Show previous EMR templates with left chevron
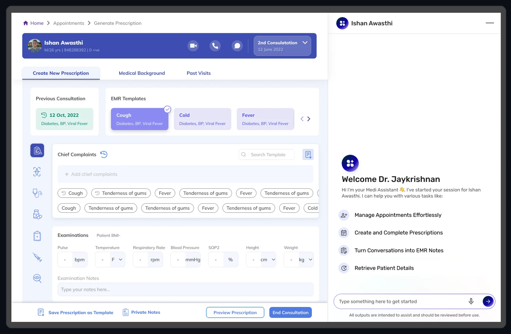The width and height of the screenshot is (511, 334). click(x=302, y=119)
